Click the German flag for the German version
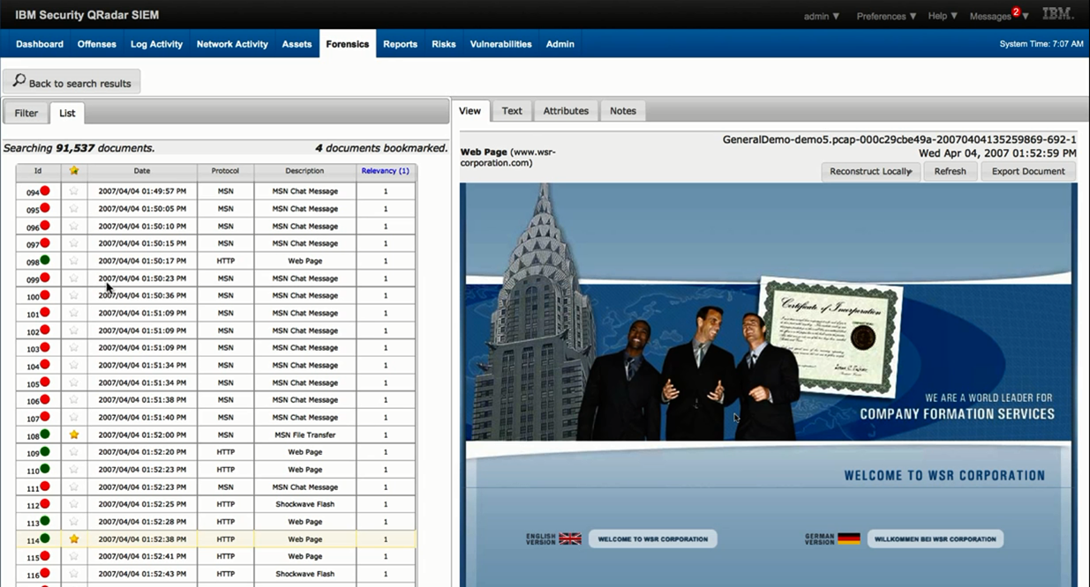The width and height of the screenshot is (1090, 587). pyautogui.click(x=849, y=539)
